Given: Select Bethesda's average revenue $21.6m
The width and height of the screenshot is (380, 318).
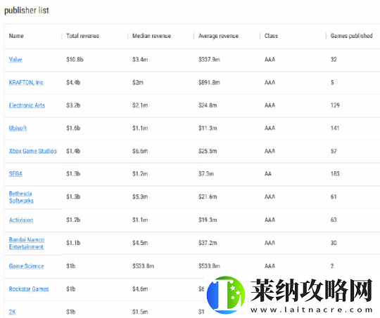Looking at the screenshot, I should coord(208,197).
